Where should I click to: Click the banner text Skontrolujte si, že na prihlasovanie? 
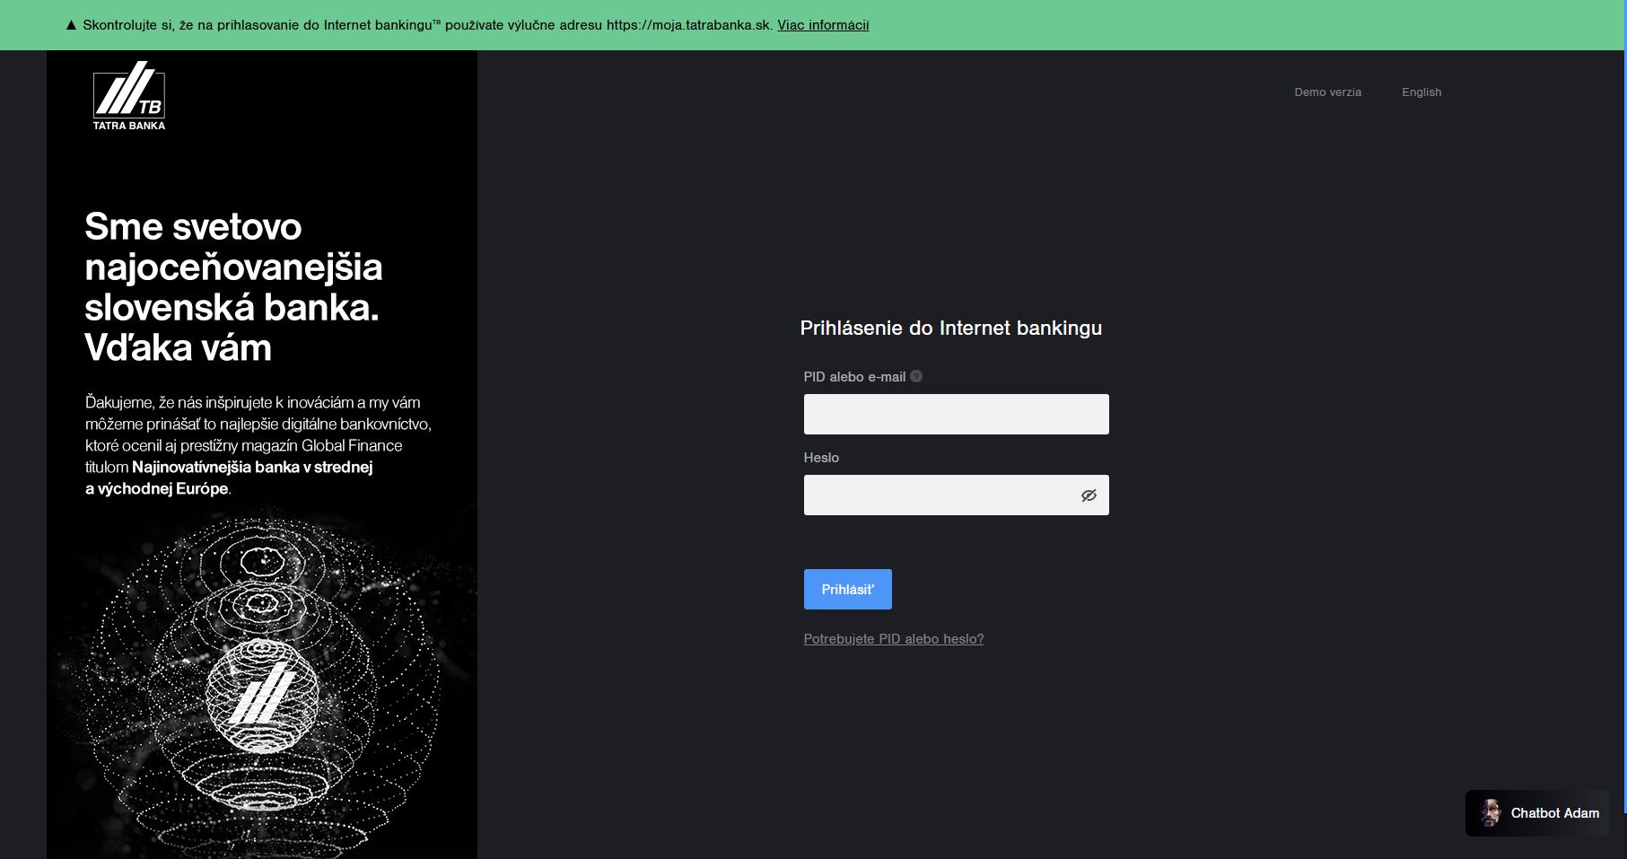click(x=192, y=25)
